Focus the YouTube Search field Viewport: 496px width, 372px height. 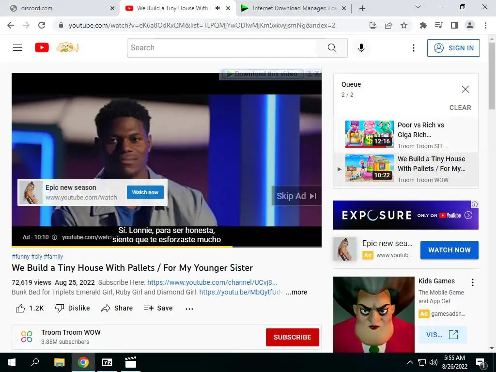(x=222, y=48)
